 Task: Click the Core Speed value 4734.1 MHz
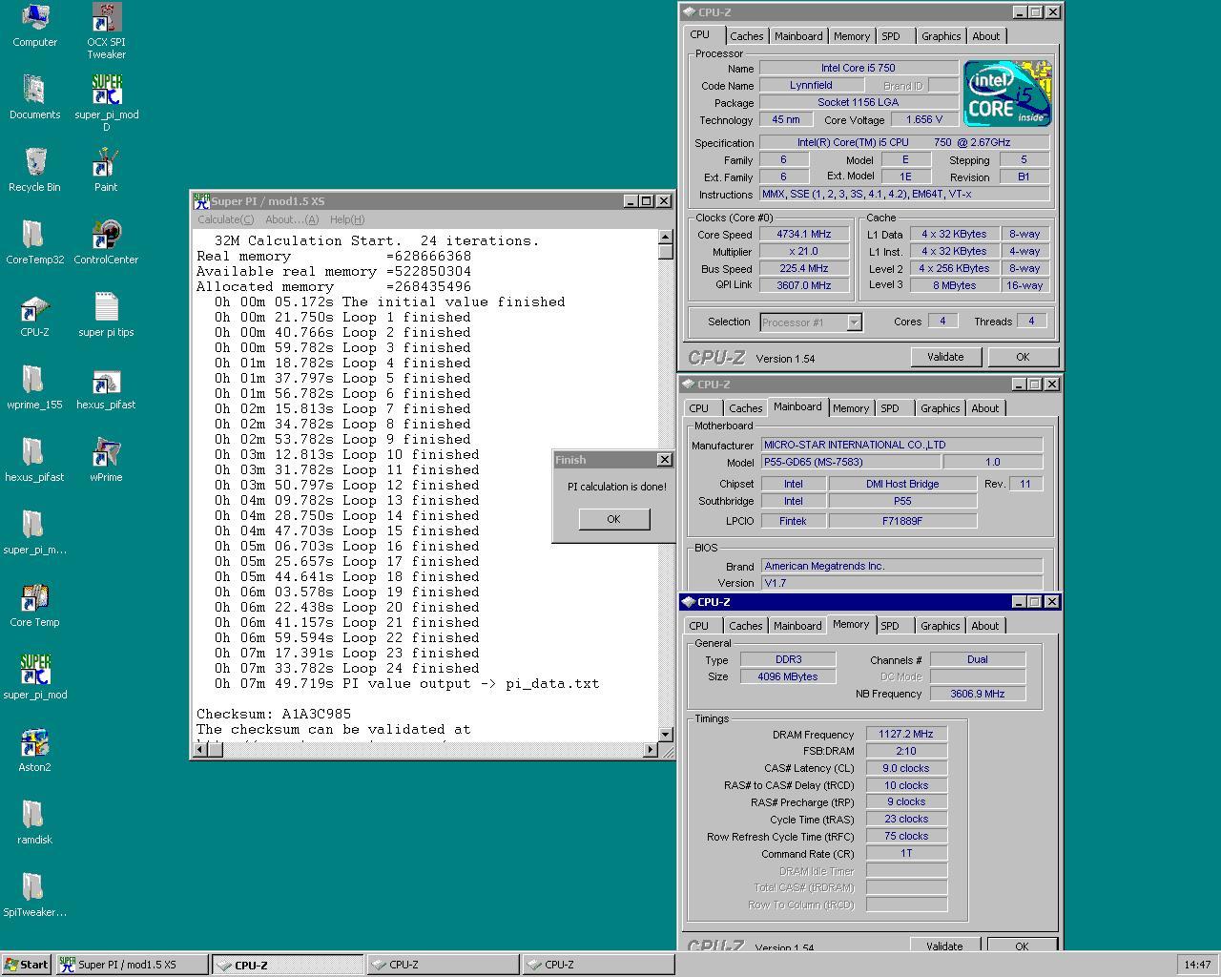(803, 234)
